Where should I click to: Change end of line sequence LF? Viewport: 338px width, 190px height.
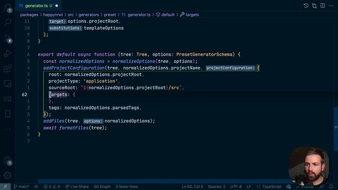coord(249,186)
